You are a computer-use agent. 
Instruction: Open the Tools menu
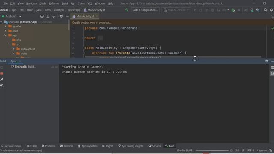[x=81, y=3]
